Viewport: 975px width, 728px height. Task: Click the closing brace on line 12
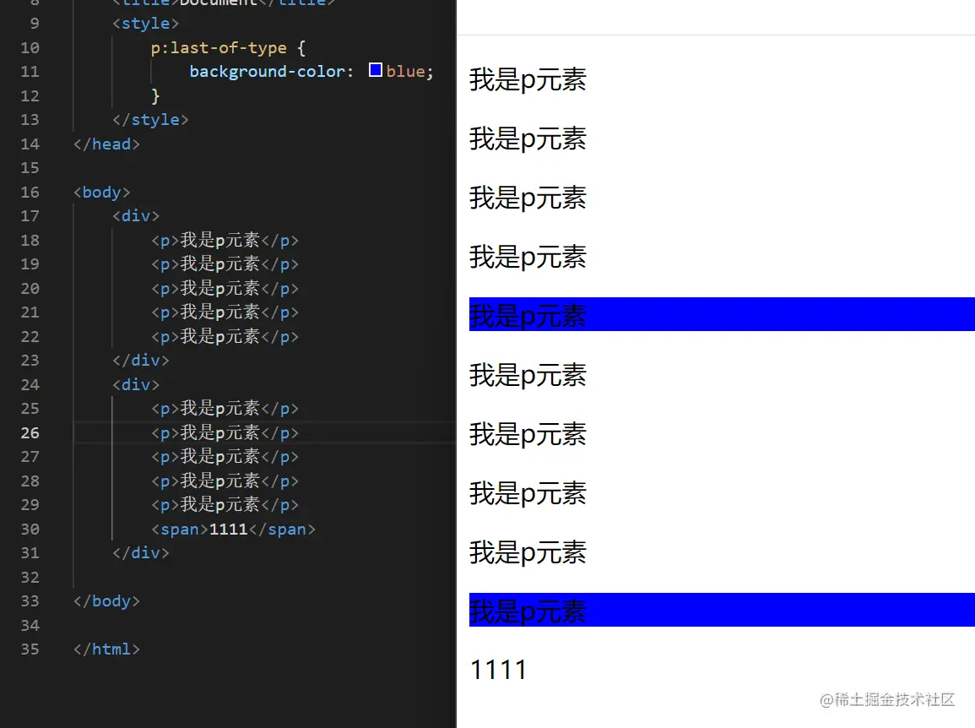click(x=155, y=95)
